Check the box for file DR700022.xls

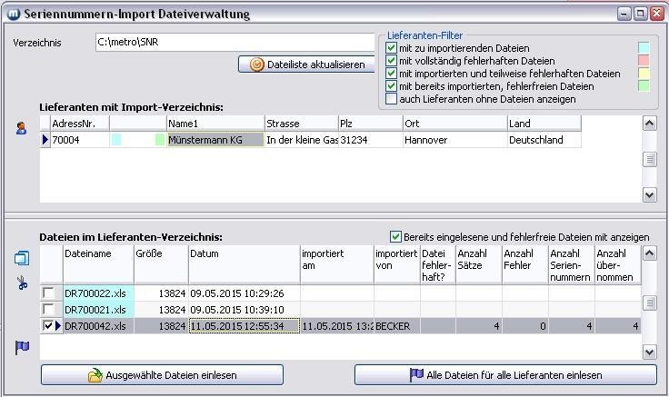pyautogui.click(x=48, y=293)
